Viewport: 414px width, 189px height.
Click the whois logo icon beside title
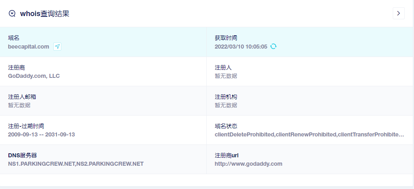(12, 14)
